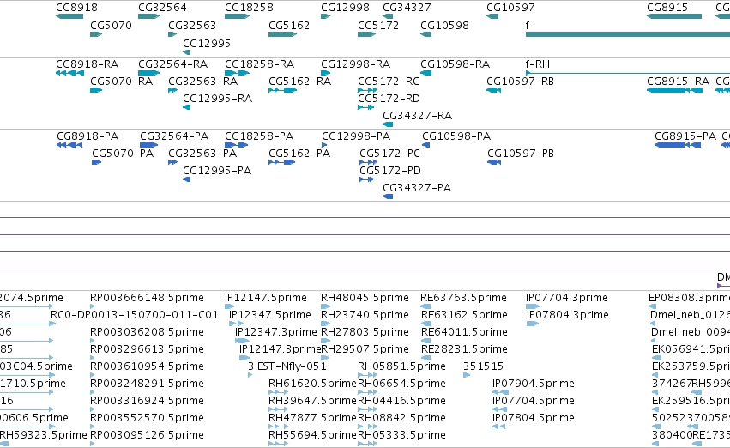Open transcript CG8918-RA
Image resolution: width=730 pixels, height=448 pixels.
(x=87, y=64)
